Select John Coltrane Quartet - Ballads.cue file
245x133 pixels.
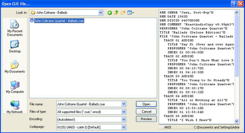57,21
